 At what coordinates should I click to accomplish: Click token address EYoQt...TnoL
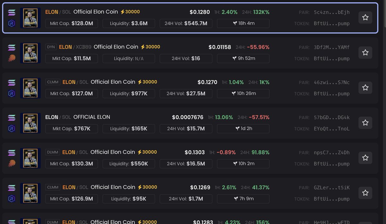(x=332, y=129)
